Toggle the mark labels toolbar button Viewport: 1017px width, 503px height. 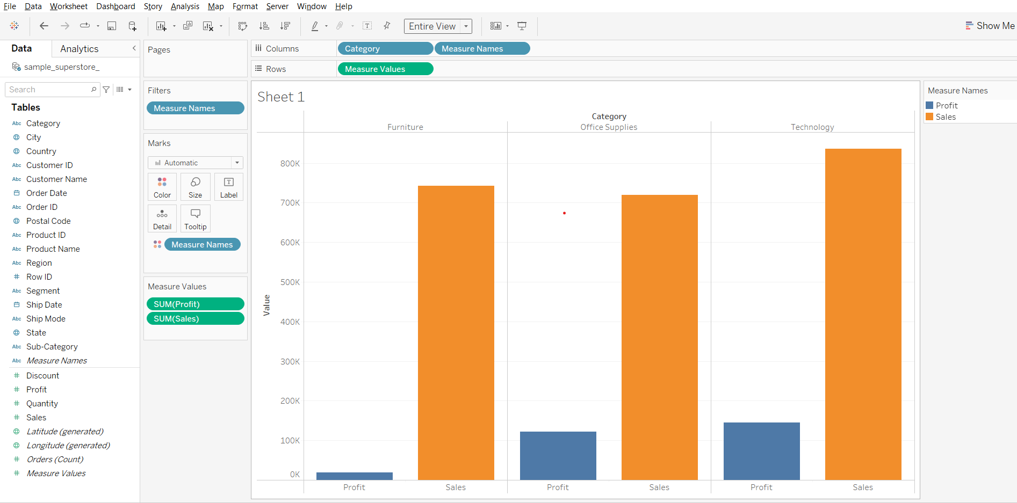367,26
